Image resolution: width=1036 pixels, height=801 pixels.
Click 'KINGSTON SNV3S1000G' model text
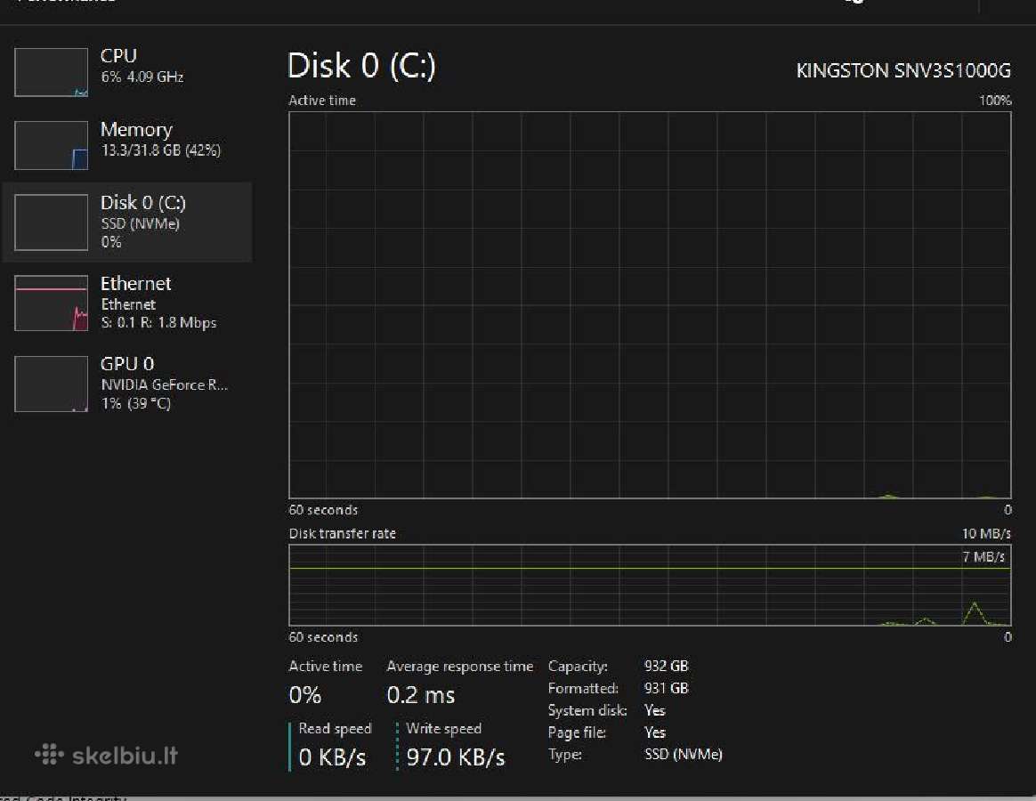point(903,70)
